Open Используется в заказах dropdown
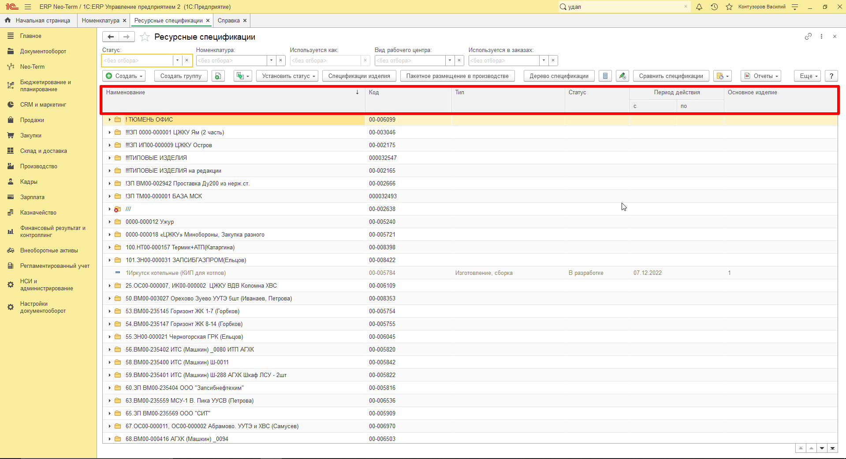The image size is (846, 459). point(544,60)
